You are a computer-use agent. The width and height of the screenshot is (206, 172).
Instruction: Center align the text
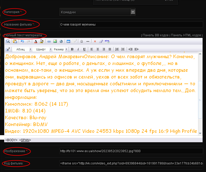coord(98,49)
